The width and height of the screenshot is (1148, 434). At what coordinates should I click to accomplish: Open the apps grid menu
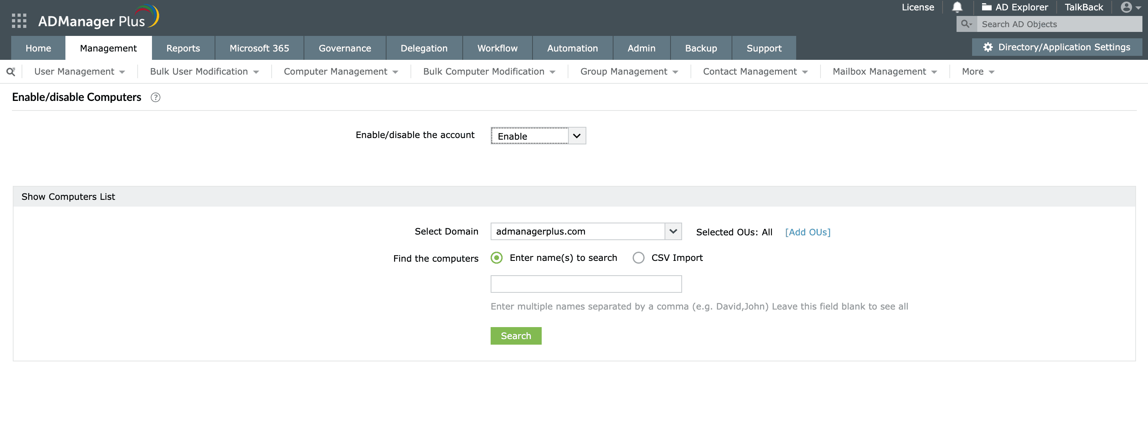click(19, 20)
